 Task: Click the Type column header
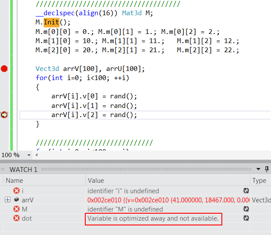[260, 180]
